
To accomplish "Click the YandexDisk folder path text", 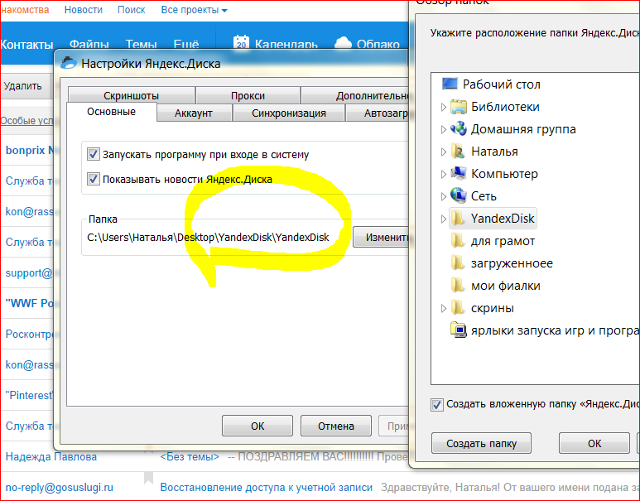I will (x=208, y=237).
